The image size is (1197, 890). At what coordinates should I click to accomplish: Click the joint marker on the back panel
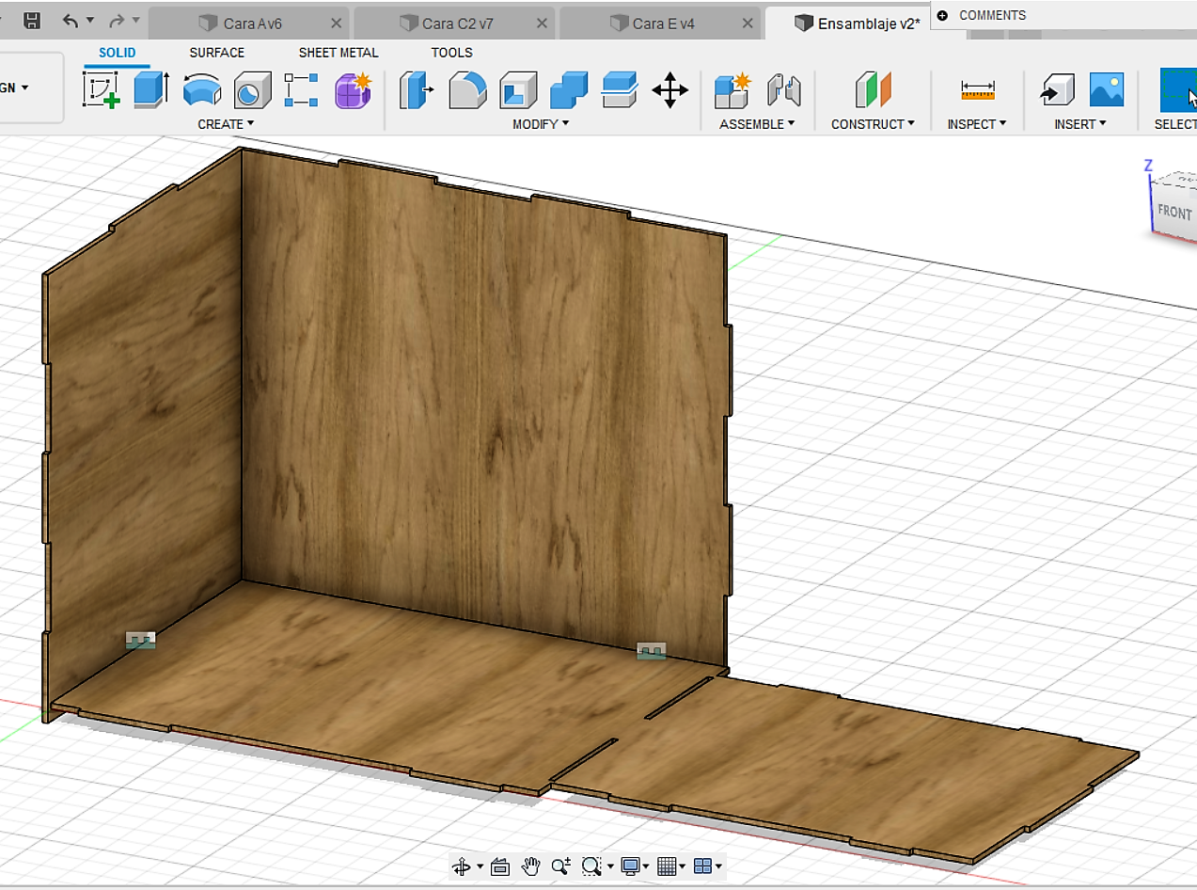click(x=651, y=651)
